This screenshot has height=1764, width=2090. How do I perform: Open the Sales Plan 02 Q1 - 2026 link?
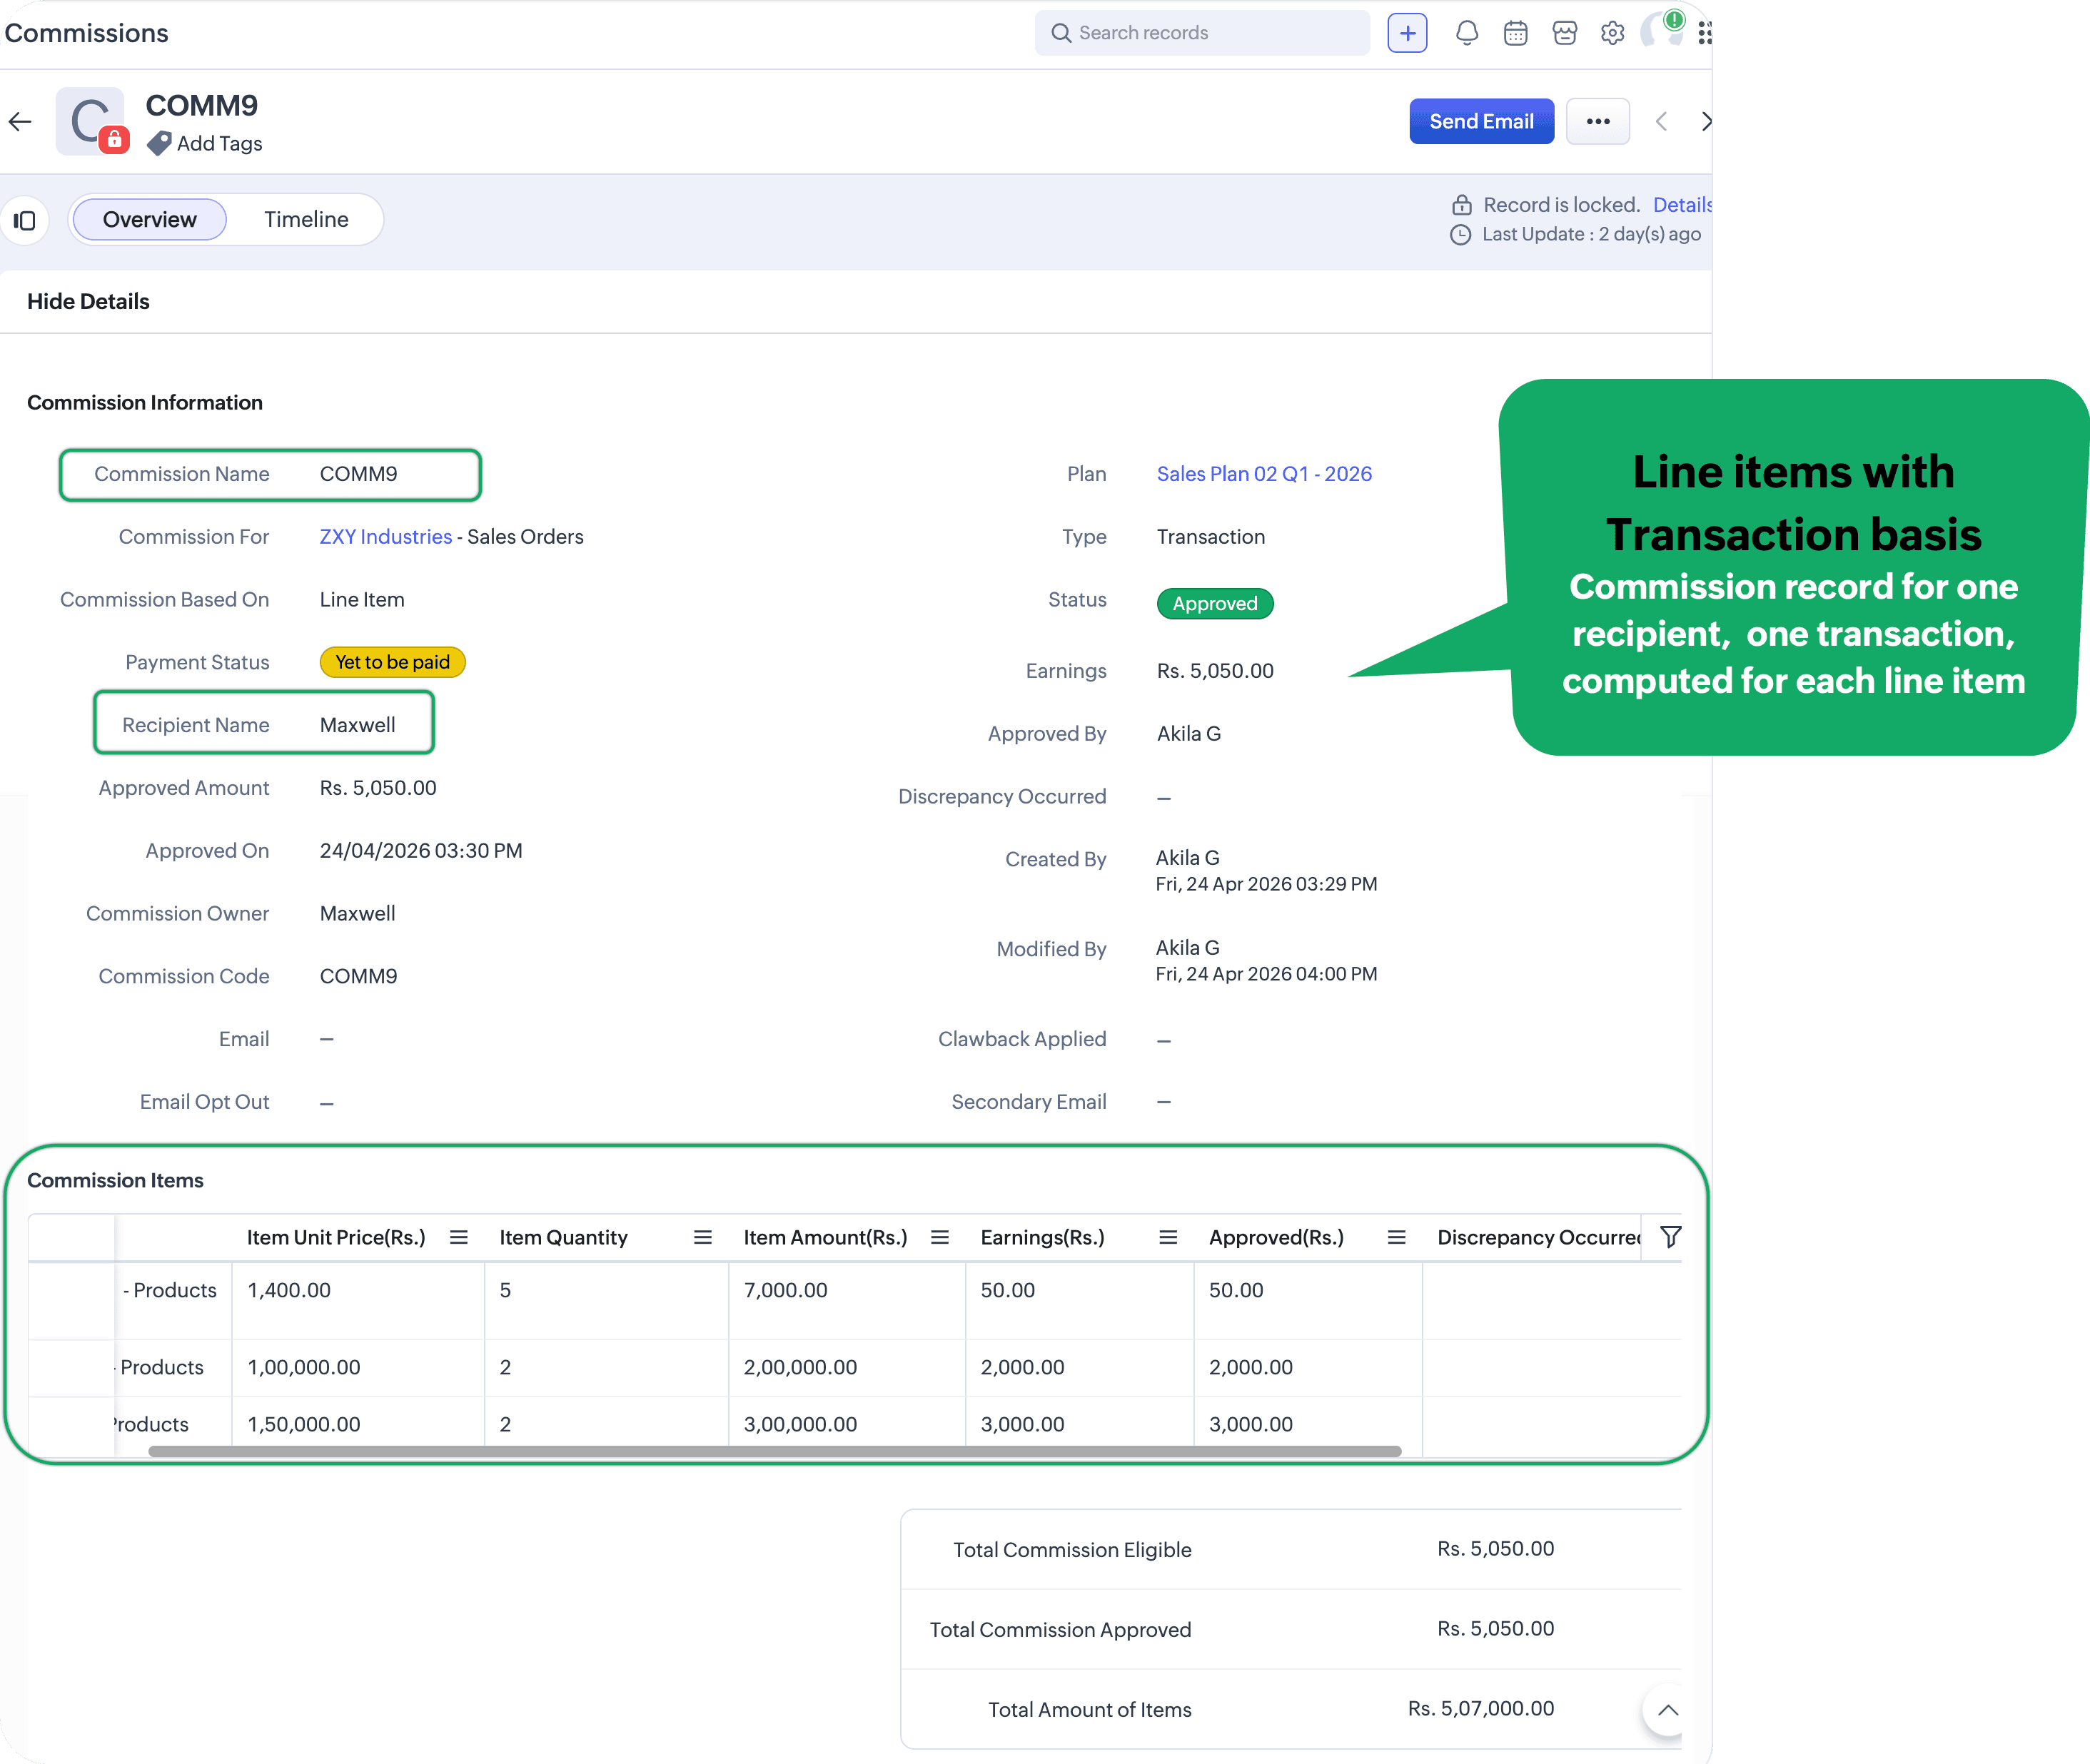tap(1263, 474)
